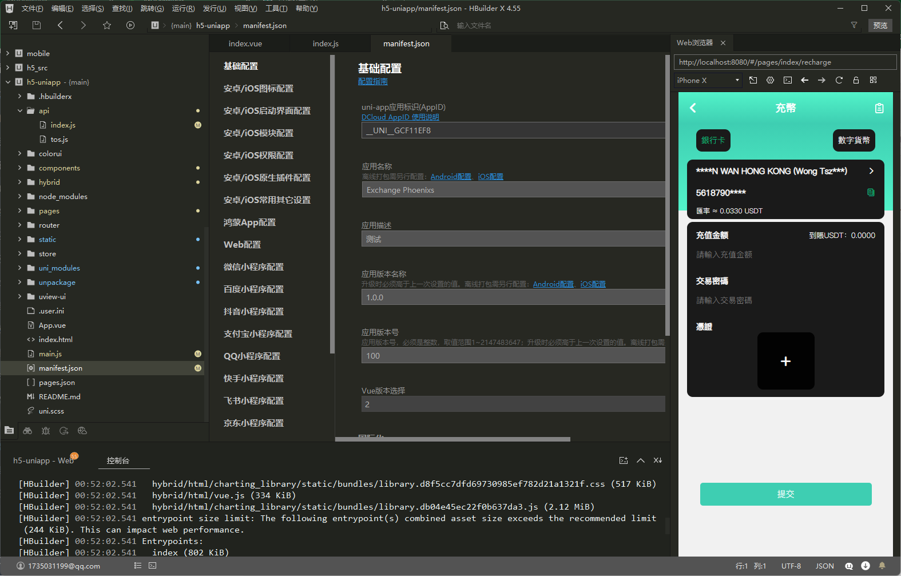This screenshot has height=576, width=901.
Task: Click the list view icon in status bar
Action: (138, 566)
